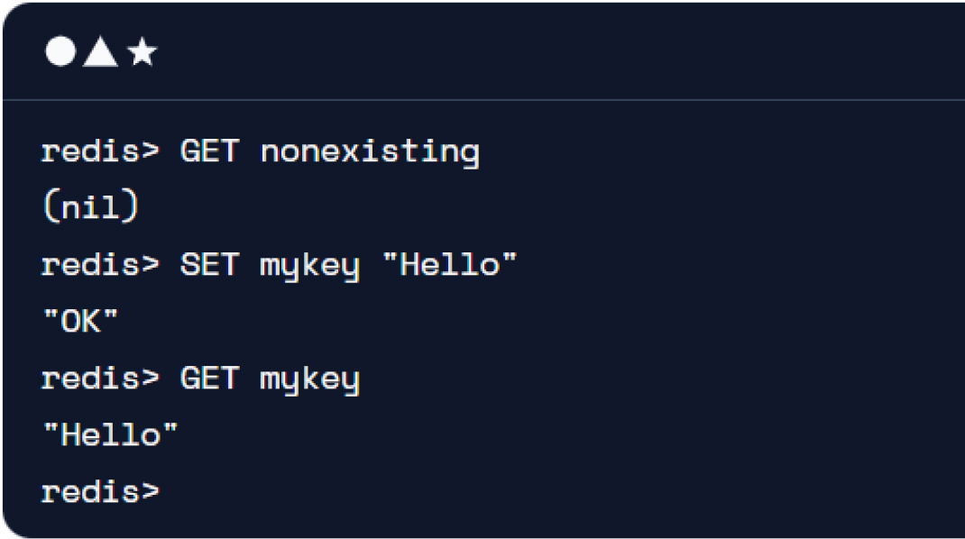
Task: Click the word nonexisting in first command
Action: 370,152
